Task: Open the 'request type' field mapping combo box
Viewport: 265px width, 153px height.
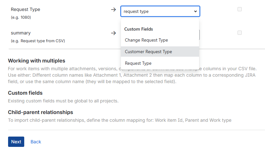Action: tap(160, 11)
